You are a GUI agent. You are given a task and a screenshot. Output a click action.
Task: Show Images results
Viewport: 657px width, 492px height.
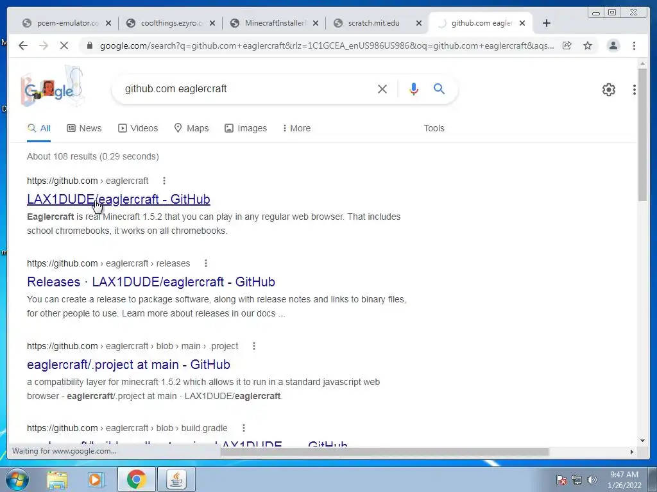[246, 128]
